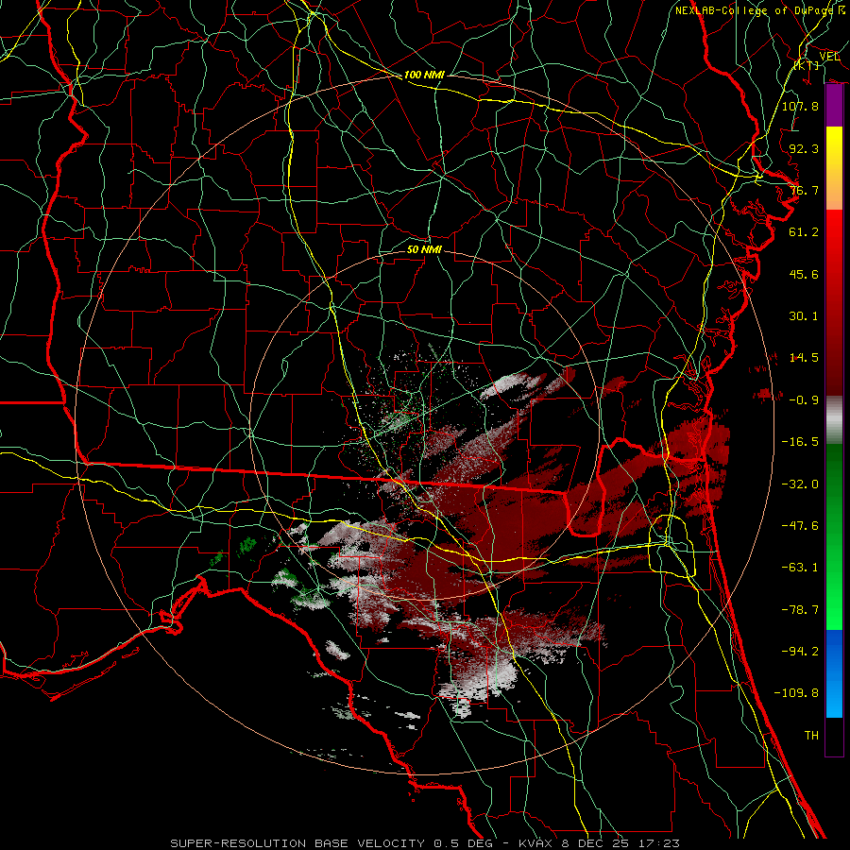Click the 14.5 legend value
Viewport: 850px width, 850px height.
804,358
